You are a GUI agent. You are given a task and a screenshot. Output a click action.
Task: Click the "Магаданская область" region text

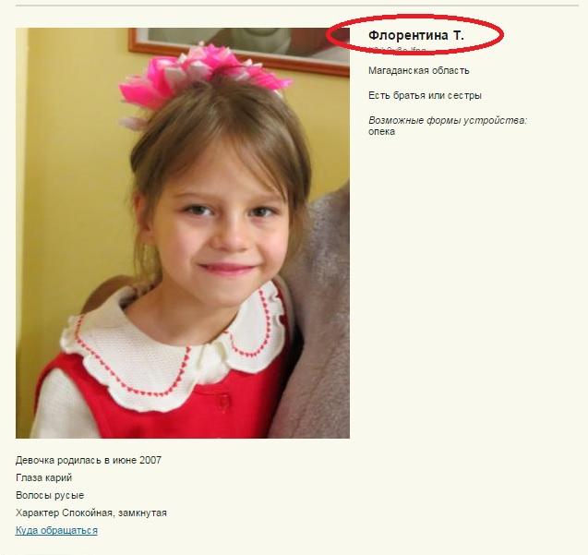418,70
